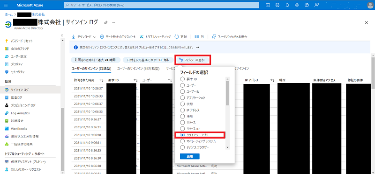Click the データ設定のエクスポート gear icon
Screen dimensions: 375x174
(102, 37)
